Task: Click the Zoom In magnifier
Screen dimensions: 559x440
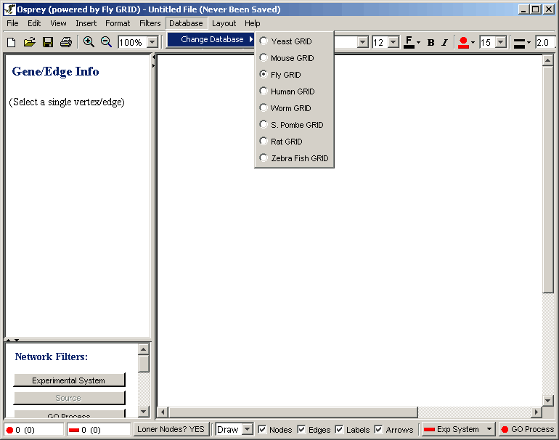Action: tap(89, 42)
